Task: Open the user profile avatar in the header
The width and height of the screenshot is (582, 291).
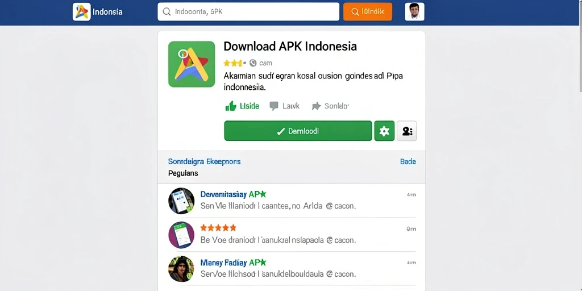Action: click(x=414, y=12)
